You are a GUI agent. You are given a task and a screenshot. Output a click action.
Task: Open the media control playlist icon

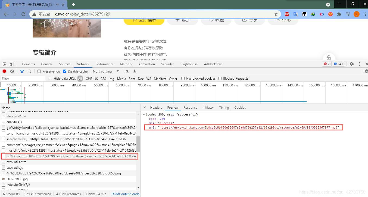pyautogui.click(x=348, y=14)
